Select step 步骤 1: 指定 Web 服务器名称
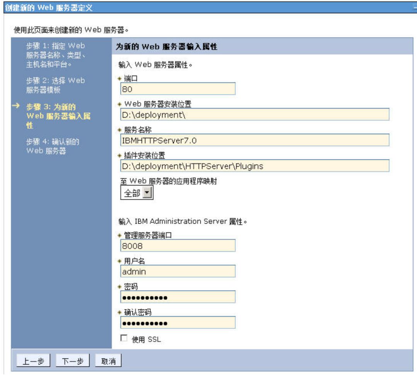This screenshot has height=375, width=417. [x=56, y=55]
